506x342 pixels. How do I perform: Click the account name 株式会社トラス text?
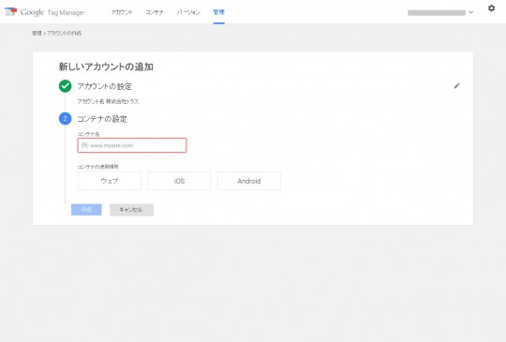pos(122,101)
